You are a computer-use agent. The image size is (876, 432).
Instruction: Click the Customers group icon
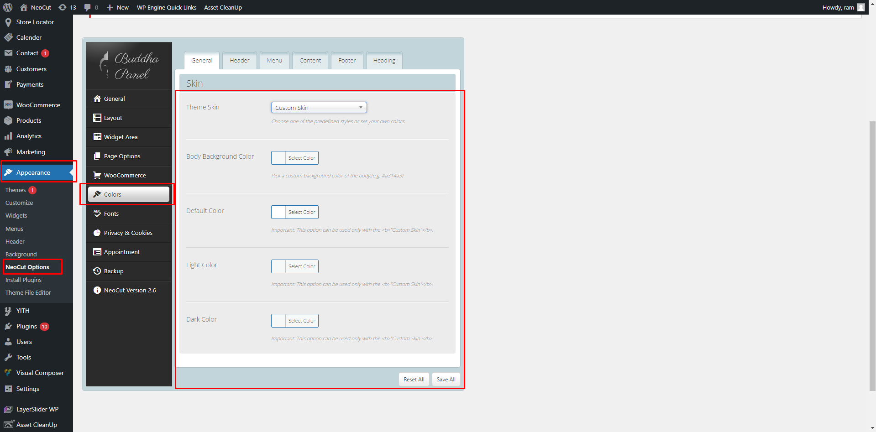(8, 69)
